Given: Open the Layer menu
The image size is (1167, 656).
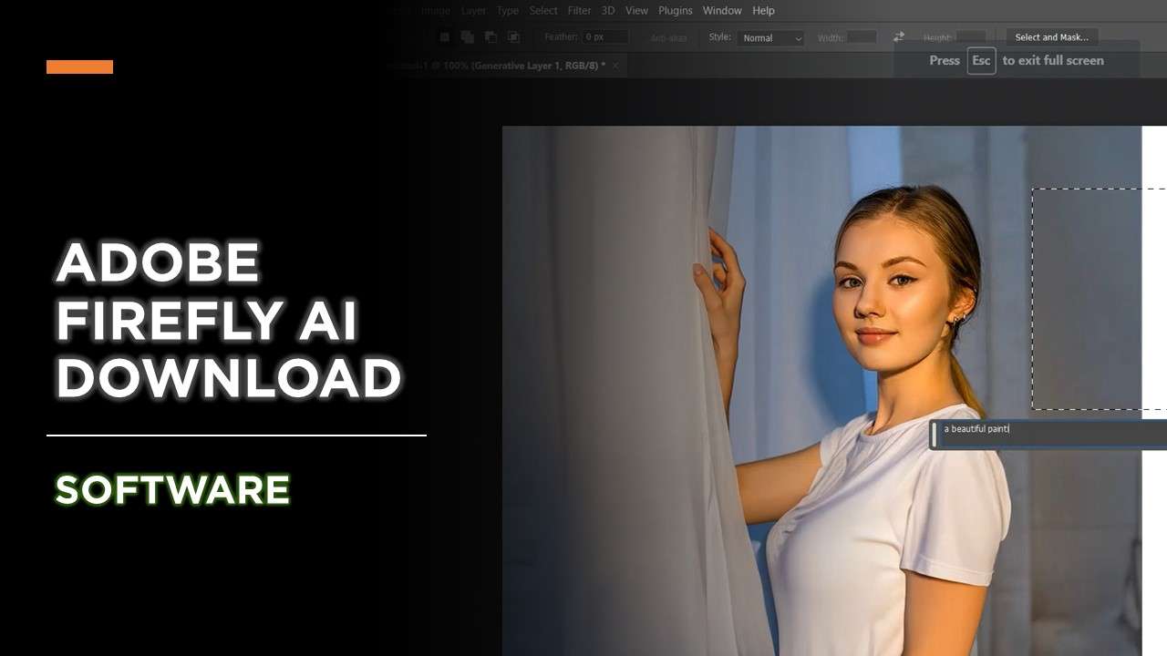Looking at the screenshot, I should (x=473, y=11).
